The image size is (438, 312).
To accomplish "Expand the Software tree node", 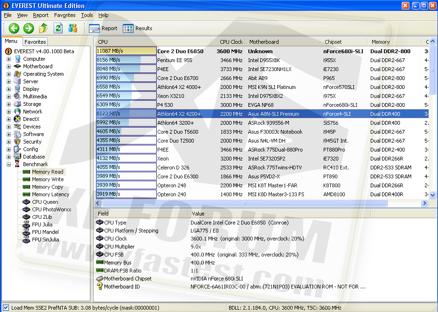I will pyautogui.click(x=8, y=134).
